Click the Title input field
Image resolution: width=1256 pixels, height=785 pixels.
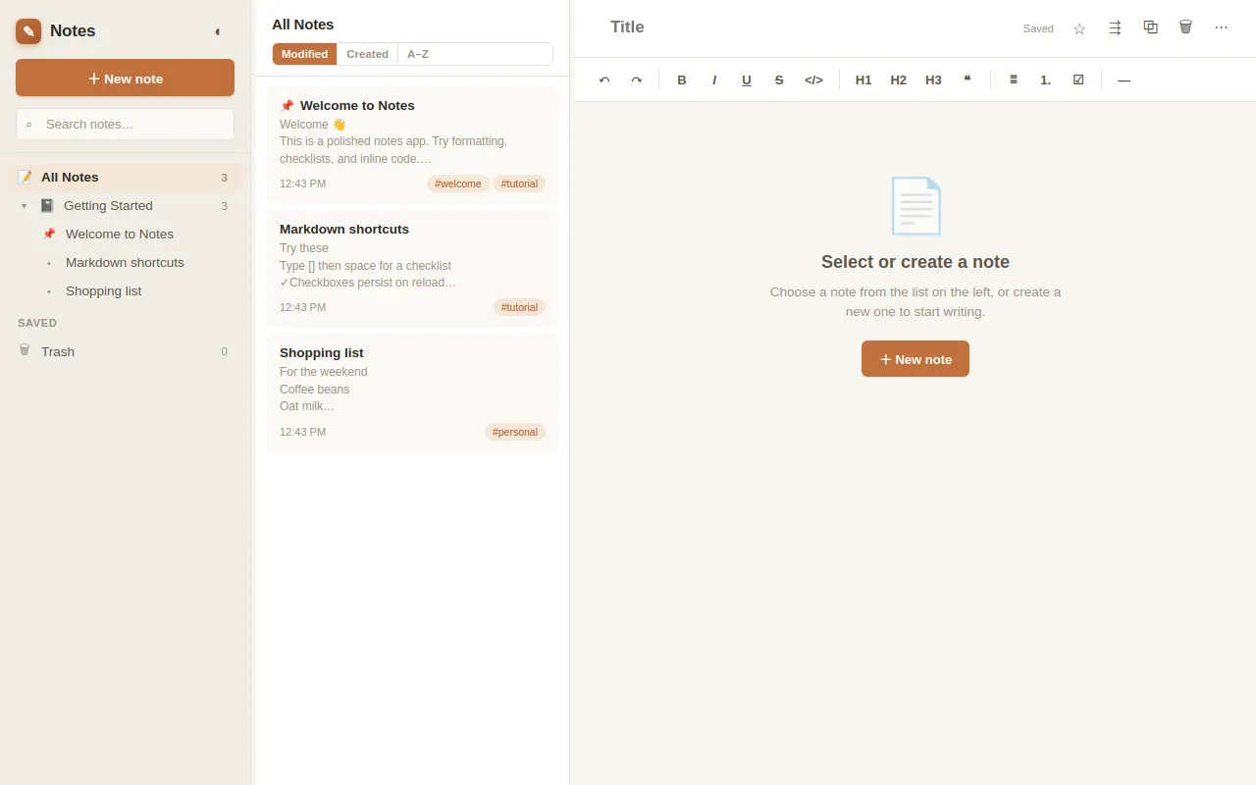point(809,27)
